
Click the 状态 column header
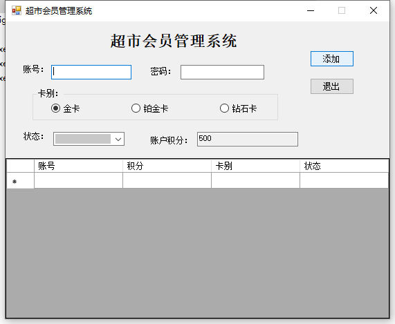tap(344, 166)
